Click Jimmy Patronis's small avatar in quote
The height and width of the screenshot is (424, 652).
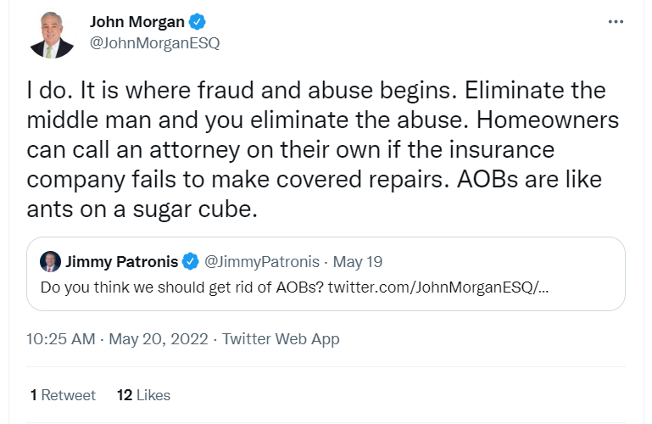click(51, 259)
